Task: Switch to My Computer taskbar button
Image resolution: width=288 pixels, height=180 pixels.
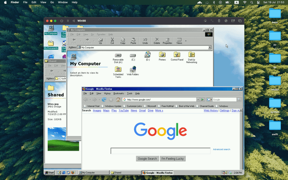Action: click(x=94, y=173)
